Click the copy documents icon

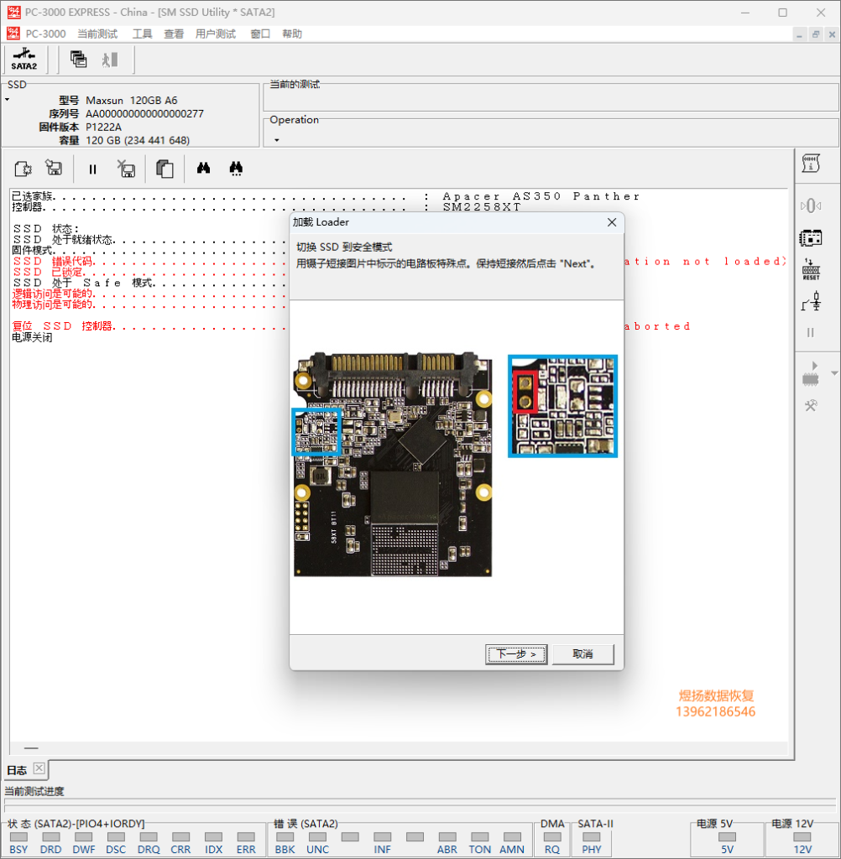tap(165, 169)
